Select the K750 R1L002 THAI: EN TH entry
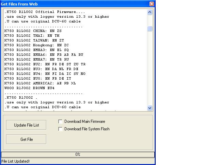The height and width of the screenshot is (165, 218). tap(32, 36)
